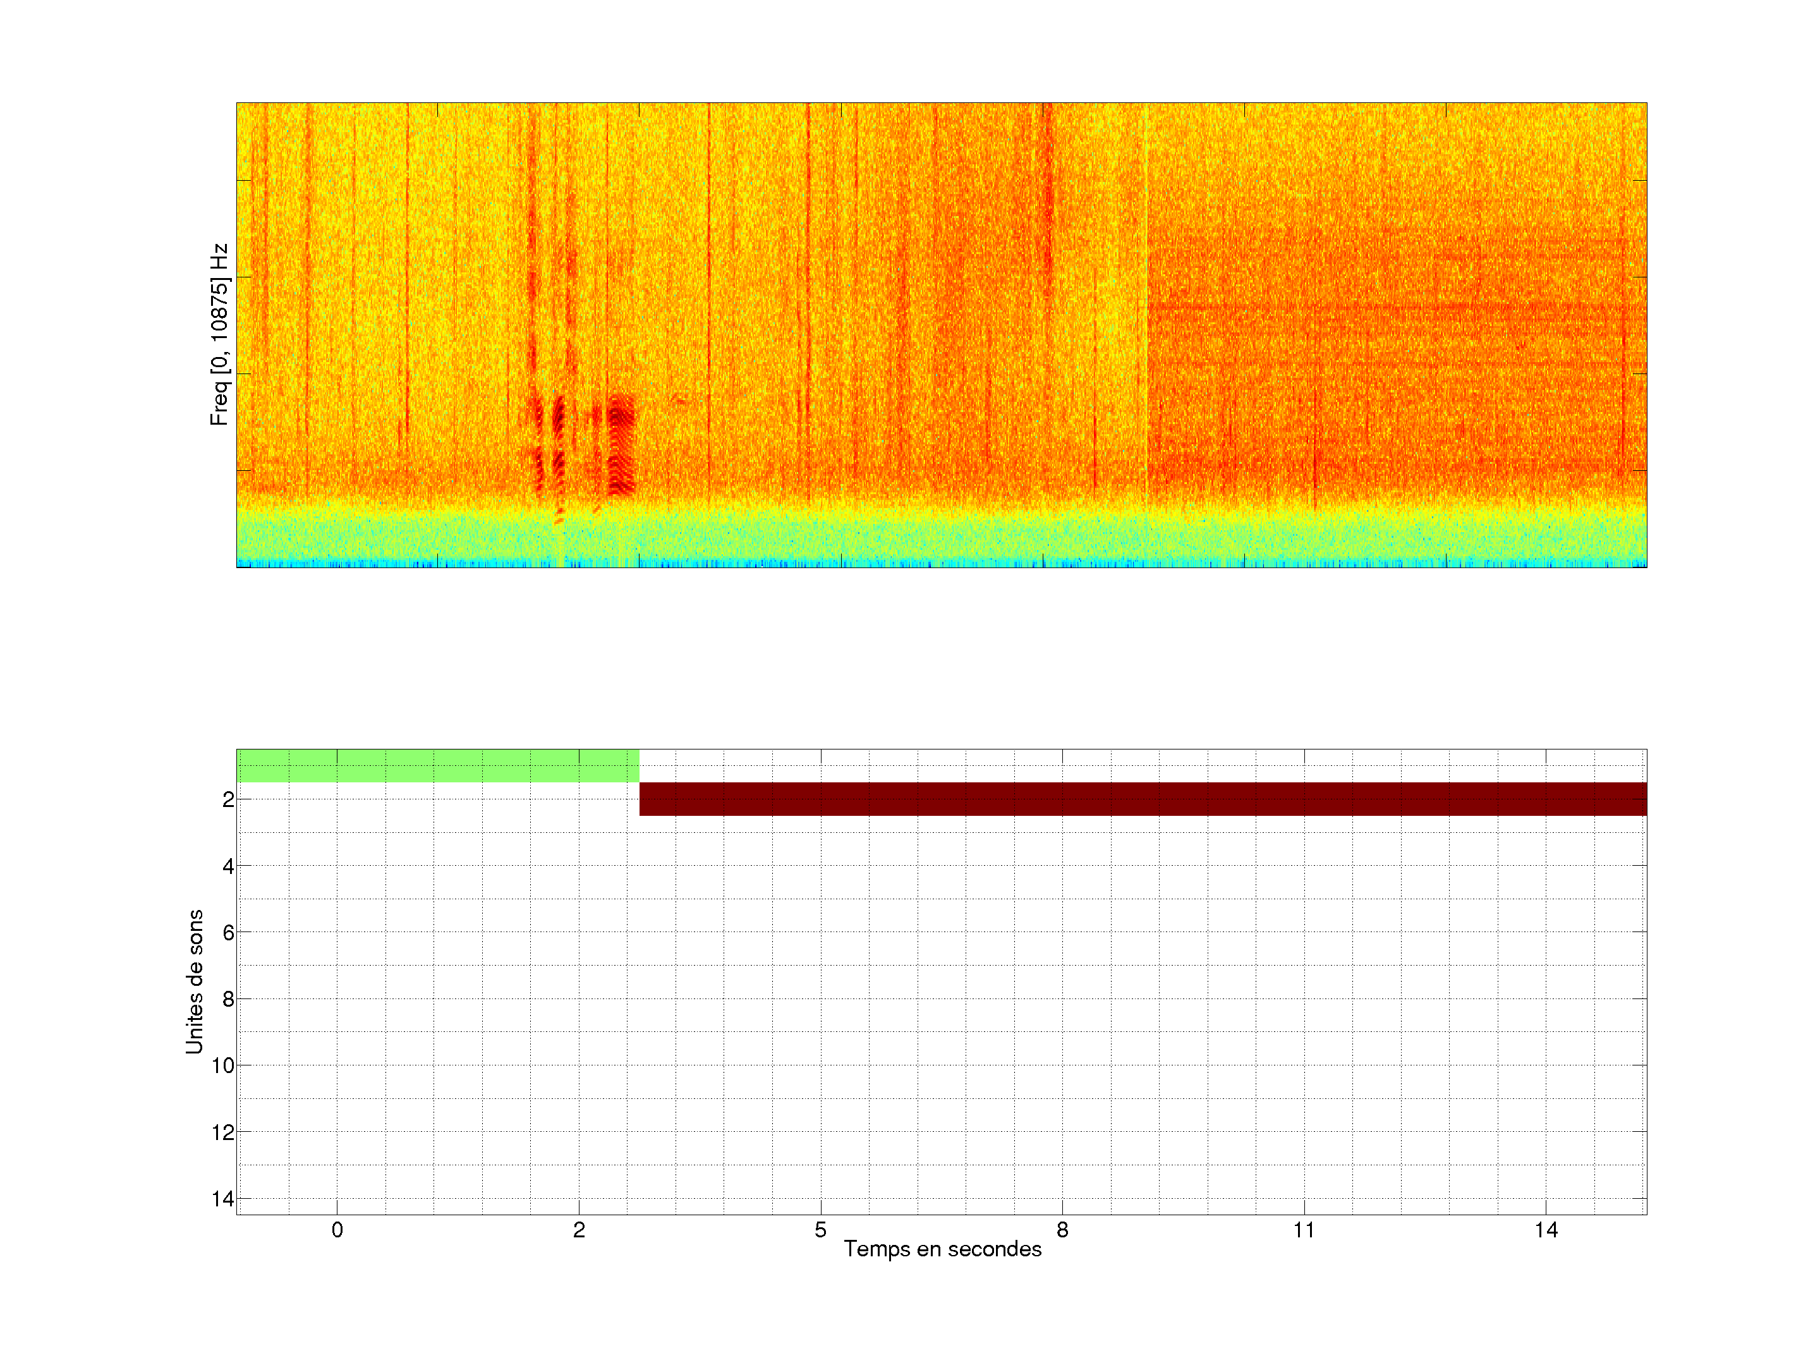Click the 'Unites de sons' axis label
This screenshot has height=1365, width=1820.
coord(194,981)
